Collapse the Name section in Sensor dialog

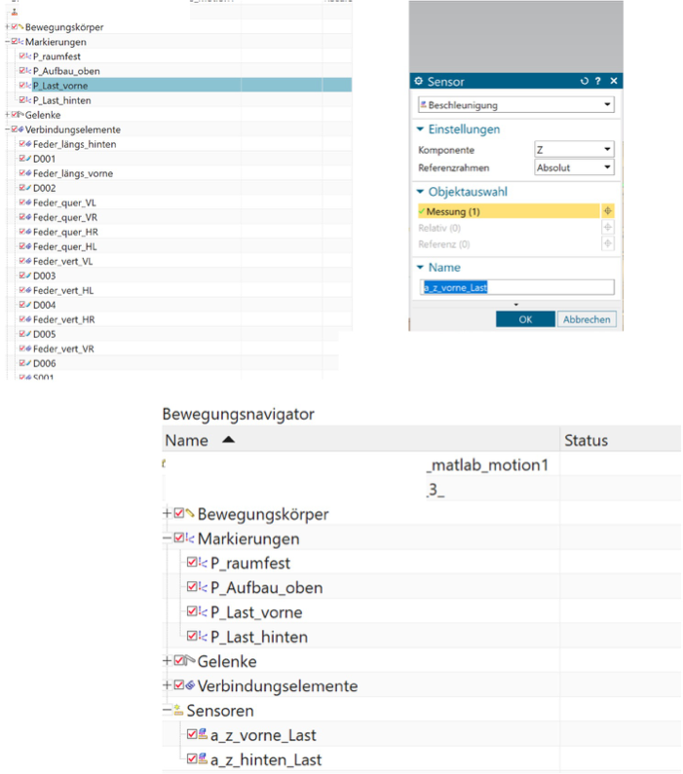pyautogui.click(x=420, y=267)
